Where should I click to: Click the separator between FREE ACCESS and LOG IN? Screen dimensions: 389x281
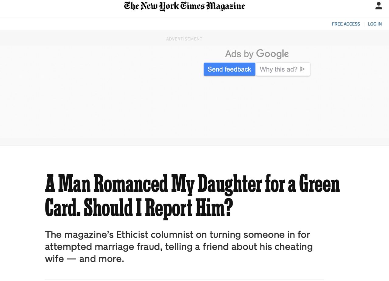tap(364, 24)
